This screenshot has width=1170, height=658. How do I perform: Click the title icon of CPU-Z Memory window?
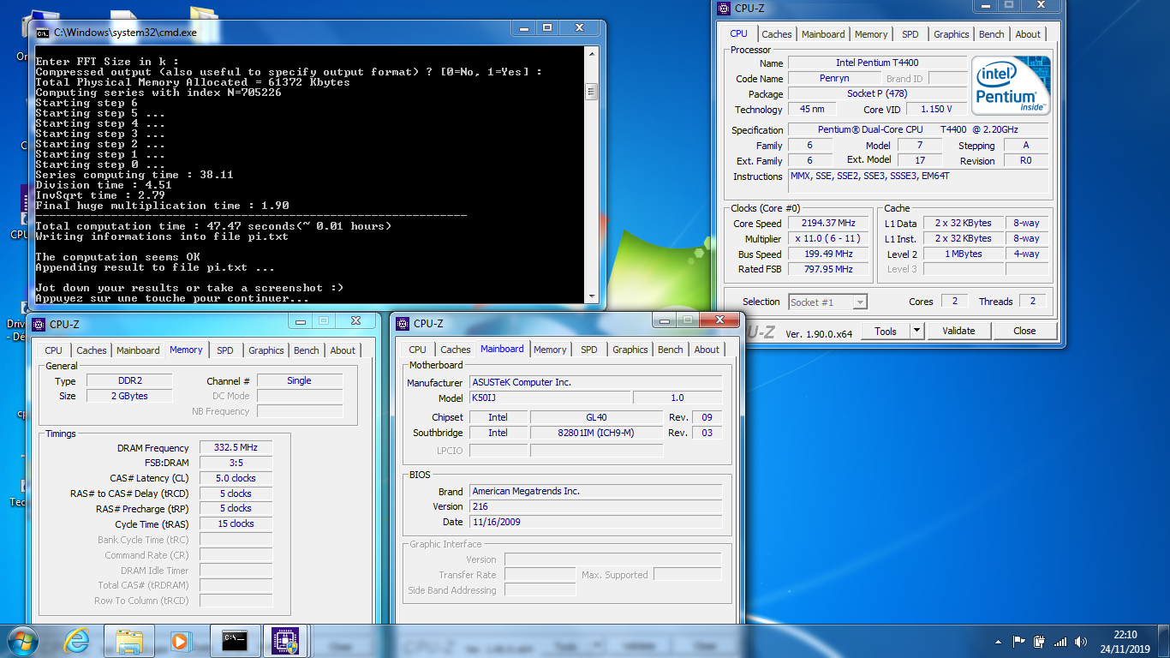click(x=38, y=324)
